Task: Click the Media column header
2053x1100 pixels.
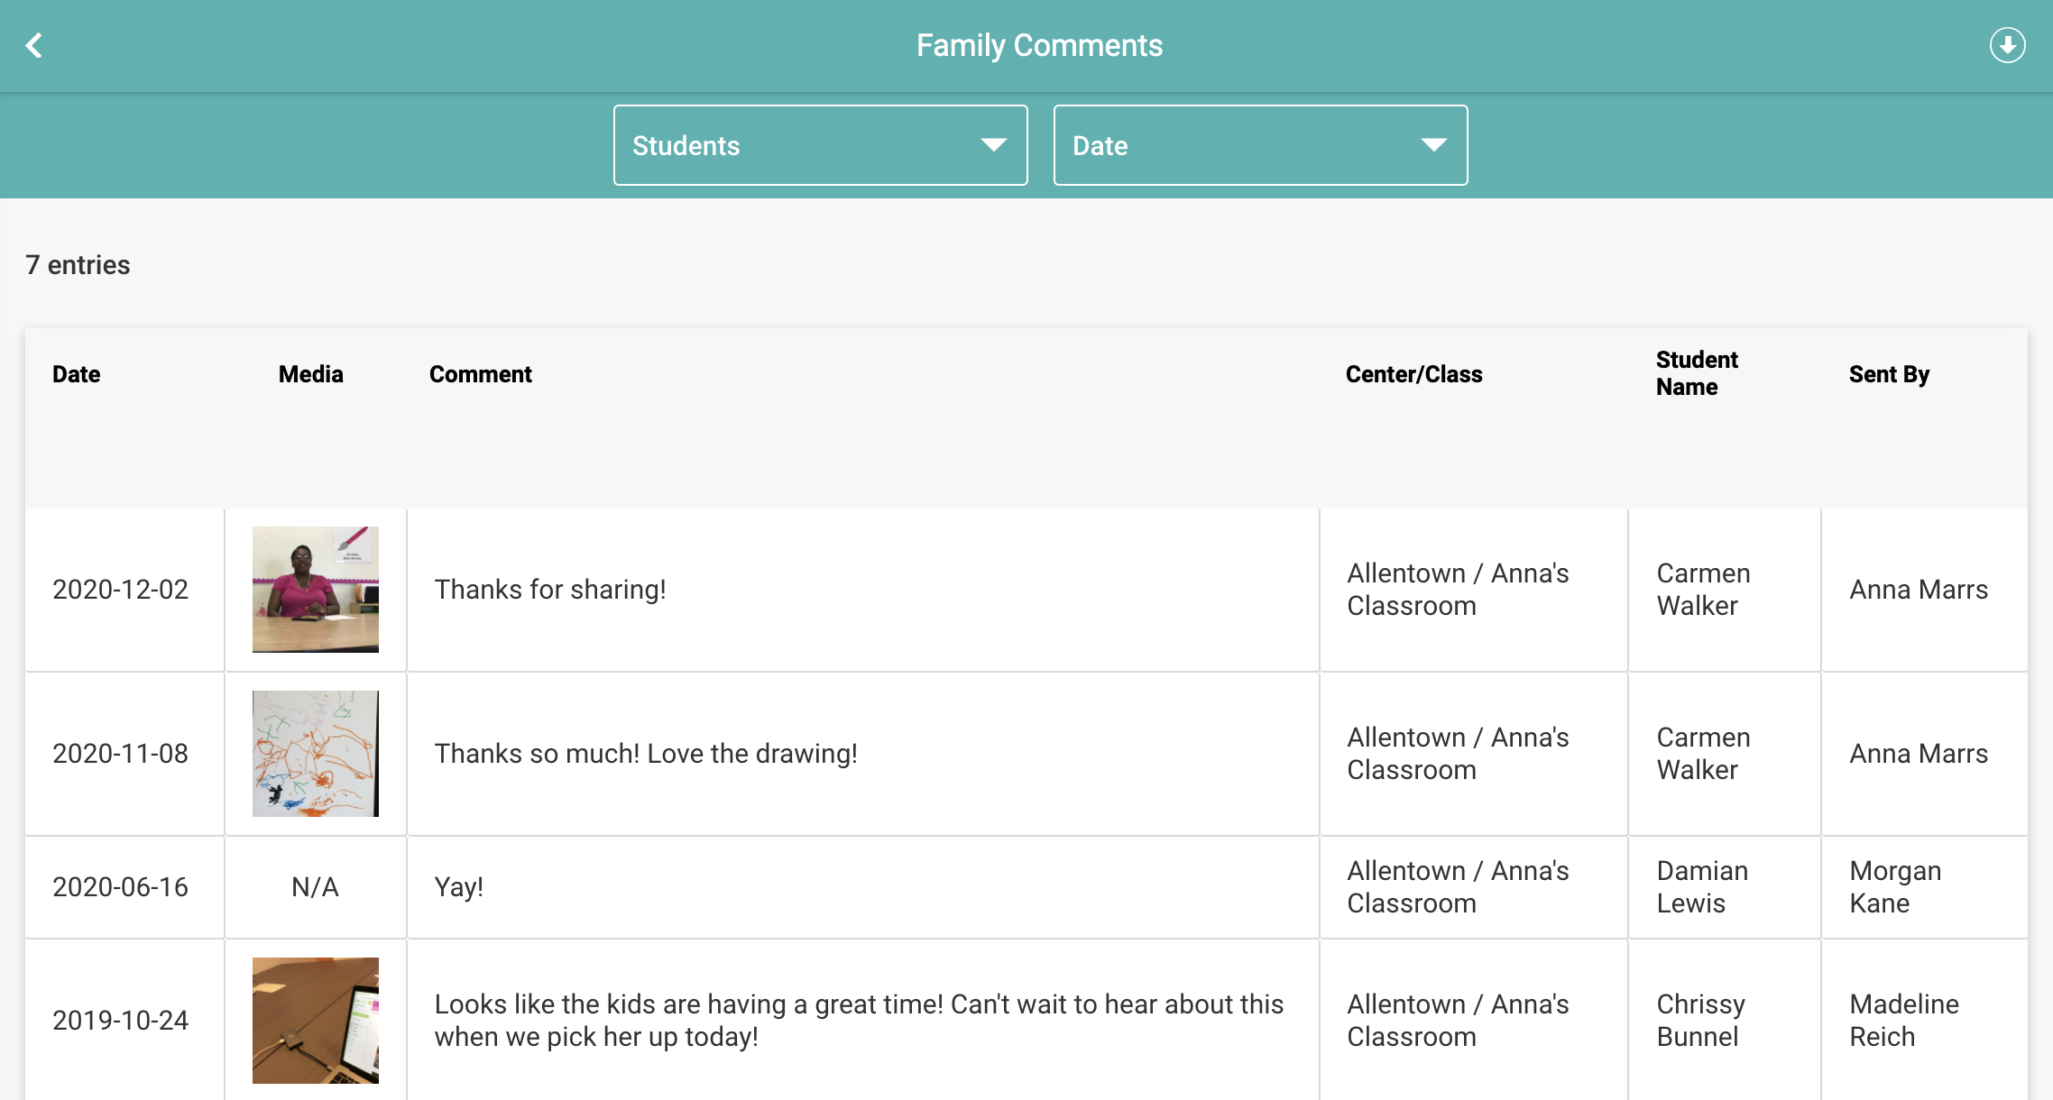Action: point(311,374)
